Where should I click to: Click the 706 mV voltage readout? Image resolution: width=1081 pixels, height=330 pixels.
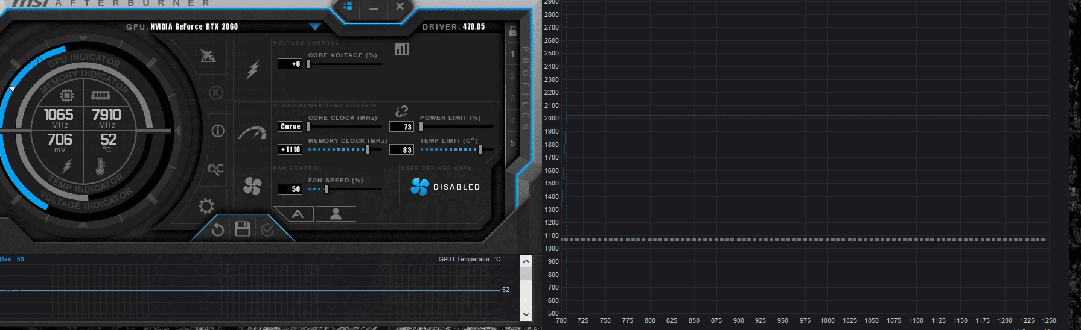(x=60, y=139)
